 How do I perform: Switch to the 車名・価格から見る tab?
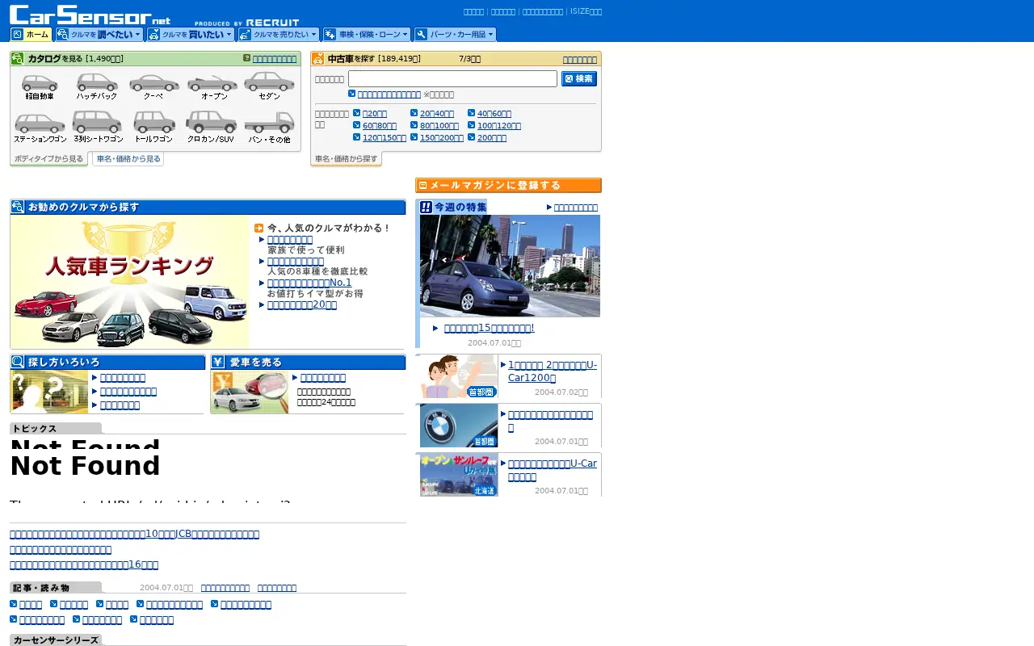pos(128,159)
